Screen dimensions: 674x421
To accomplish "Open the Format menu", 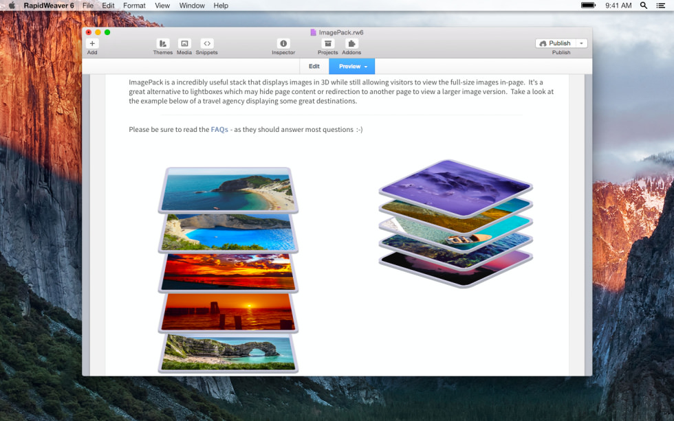I will tap(134, 5).
